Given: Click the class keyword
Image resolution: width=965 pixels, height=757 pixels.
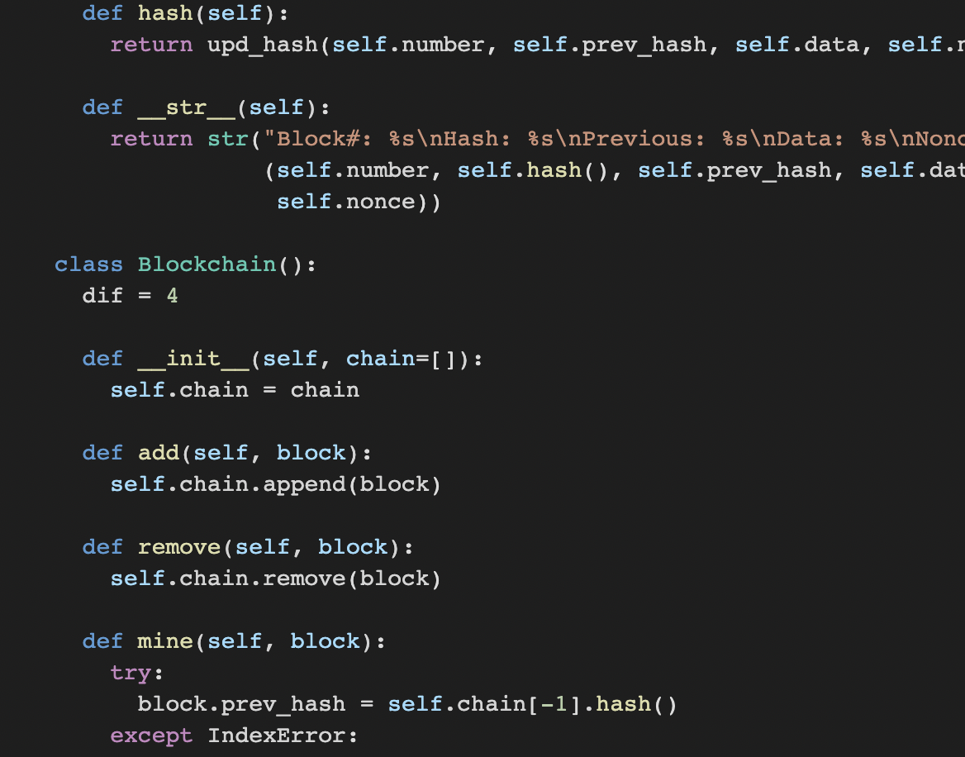Looking at the screenshot, I should click(88, 264).
